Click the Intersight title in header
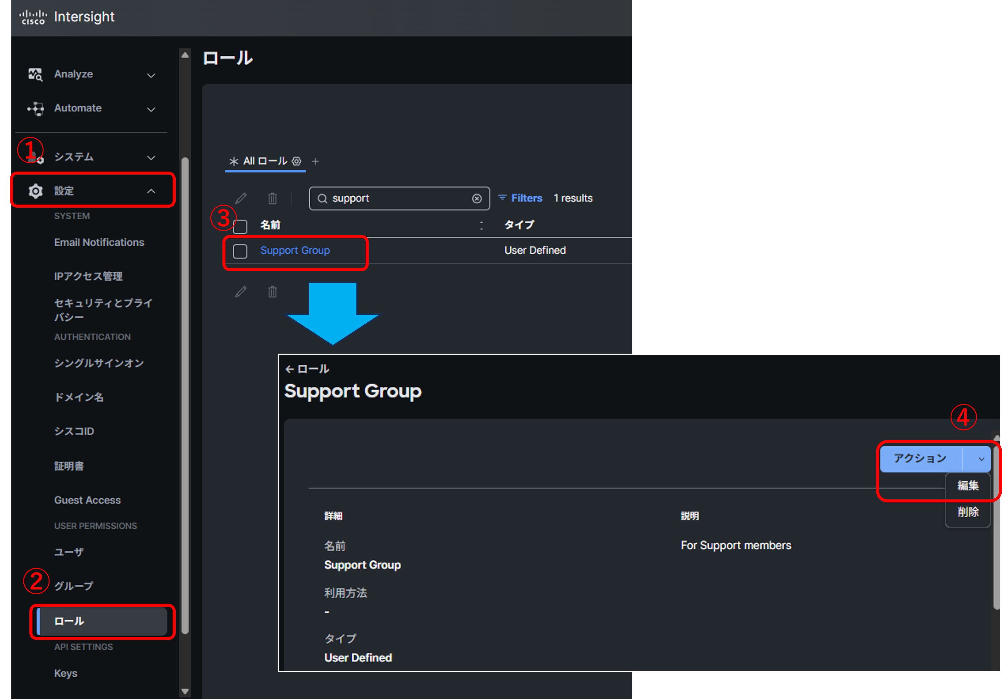The width and height of the screenshot is (1002, 699). [x=84, y=17]
